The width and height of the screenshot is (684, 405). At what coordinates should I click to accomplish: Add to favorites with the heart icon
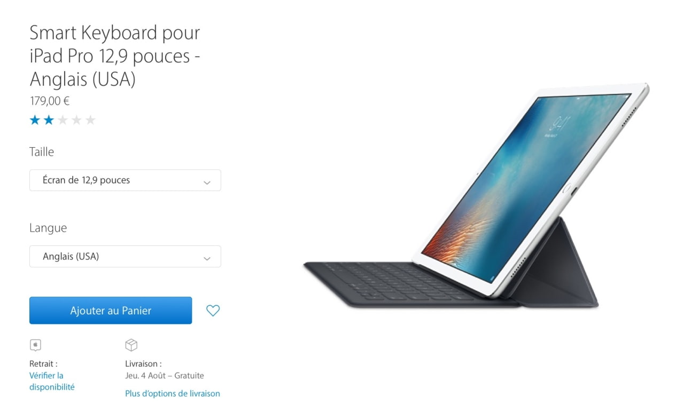[213, 311]
